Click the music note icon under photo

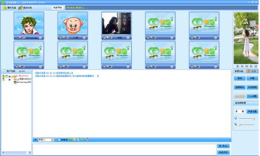point(256,66)
